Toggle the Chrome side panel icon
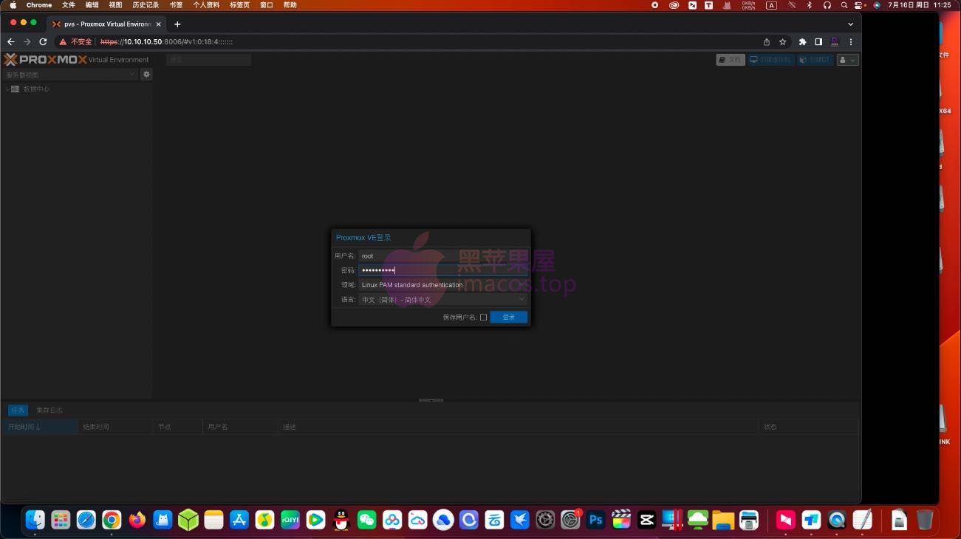 coord(818,42)
